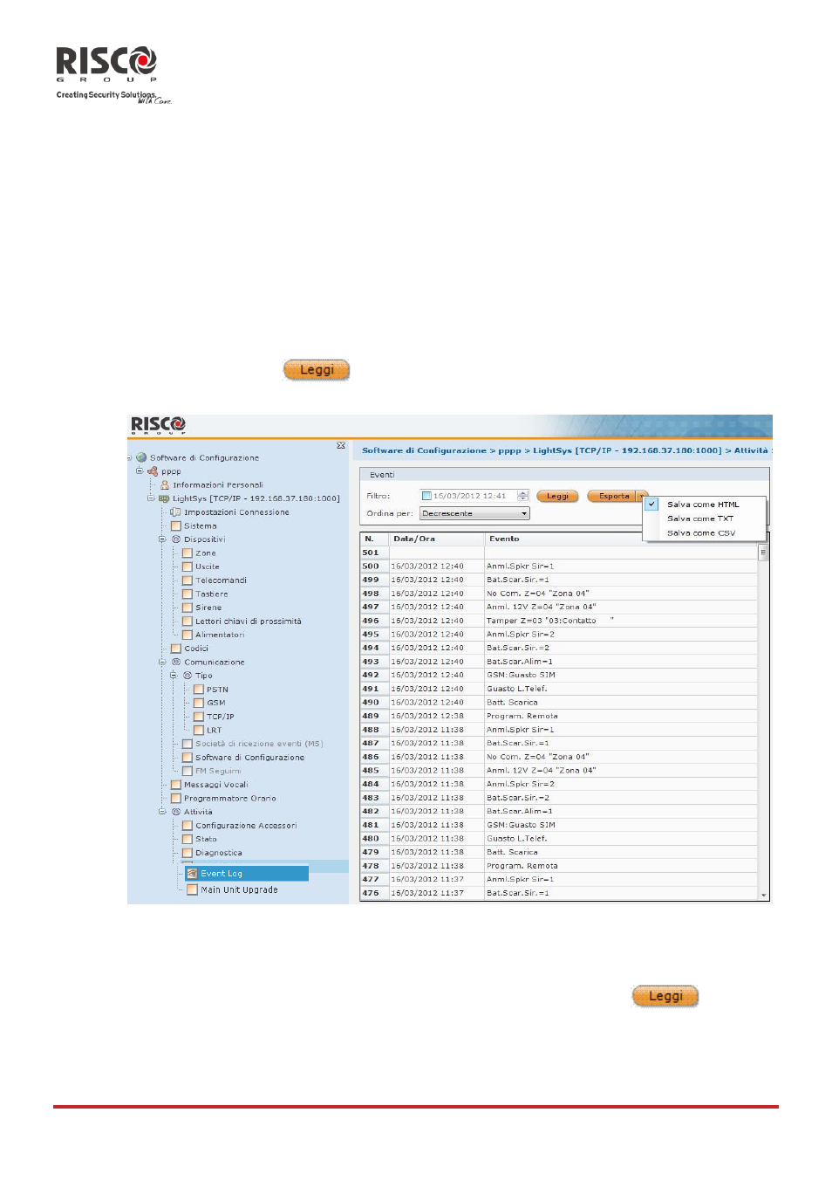Click the Impostazioni Connessione icon
The height and width of the screenshot is (1181, 832).
tap(175, 512)
